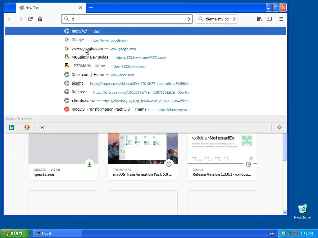Image resolution: width=318 pixels, height=238 pixels.
Task: Click the page scrollbar thumb
Action: (x=284, y=147)
